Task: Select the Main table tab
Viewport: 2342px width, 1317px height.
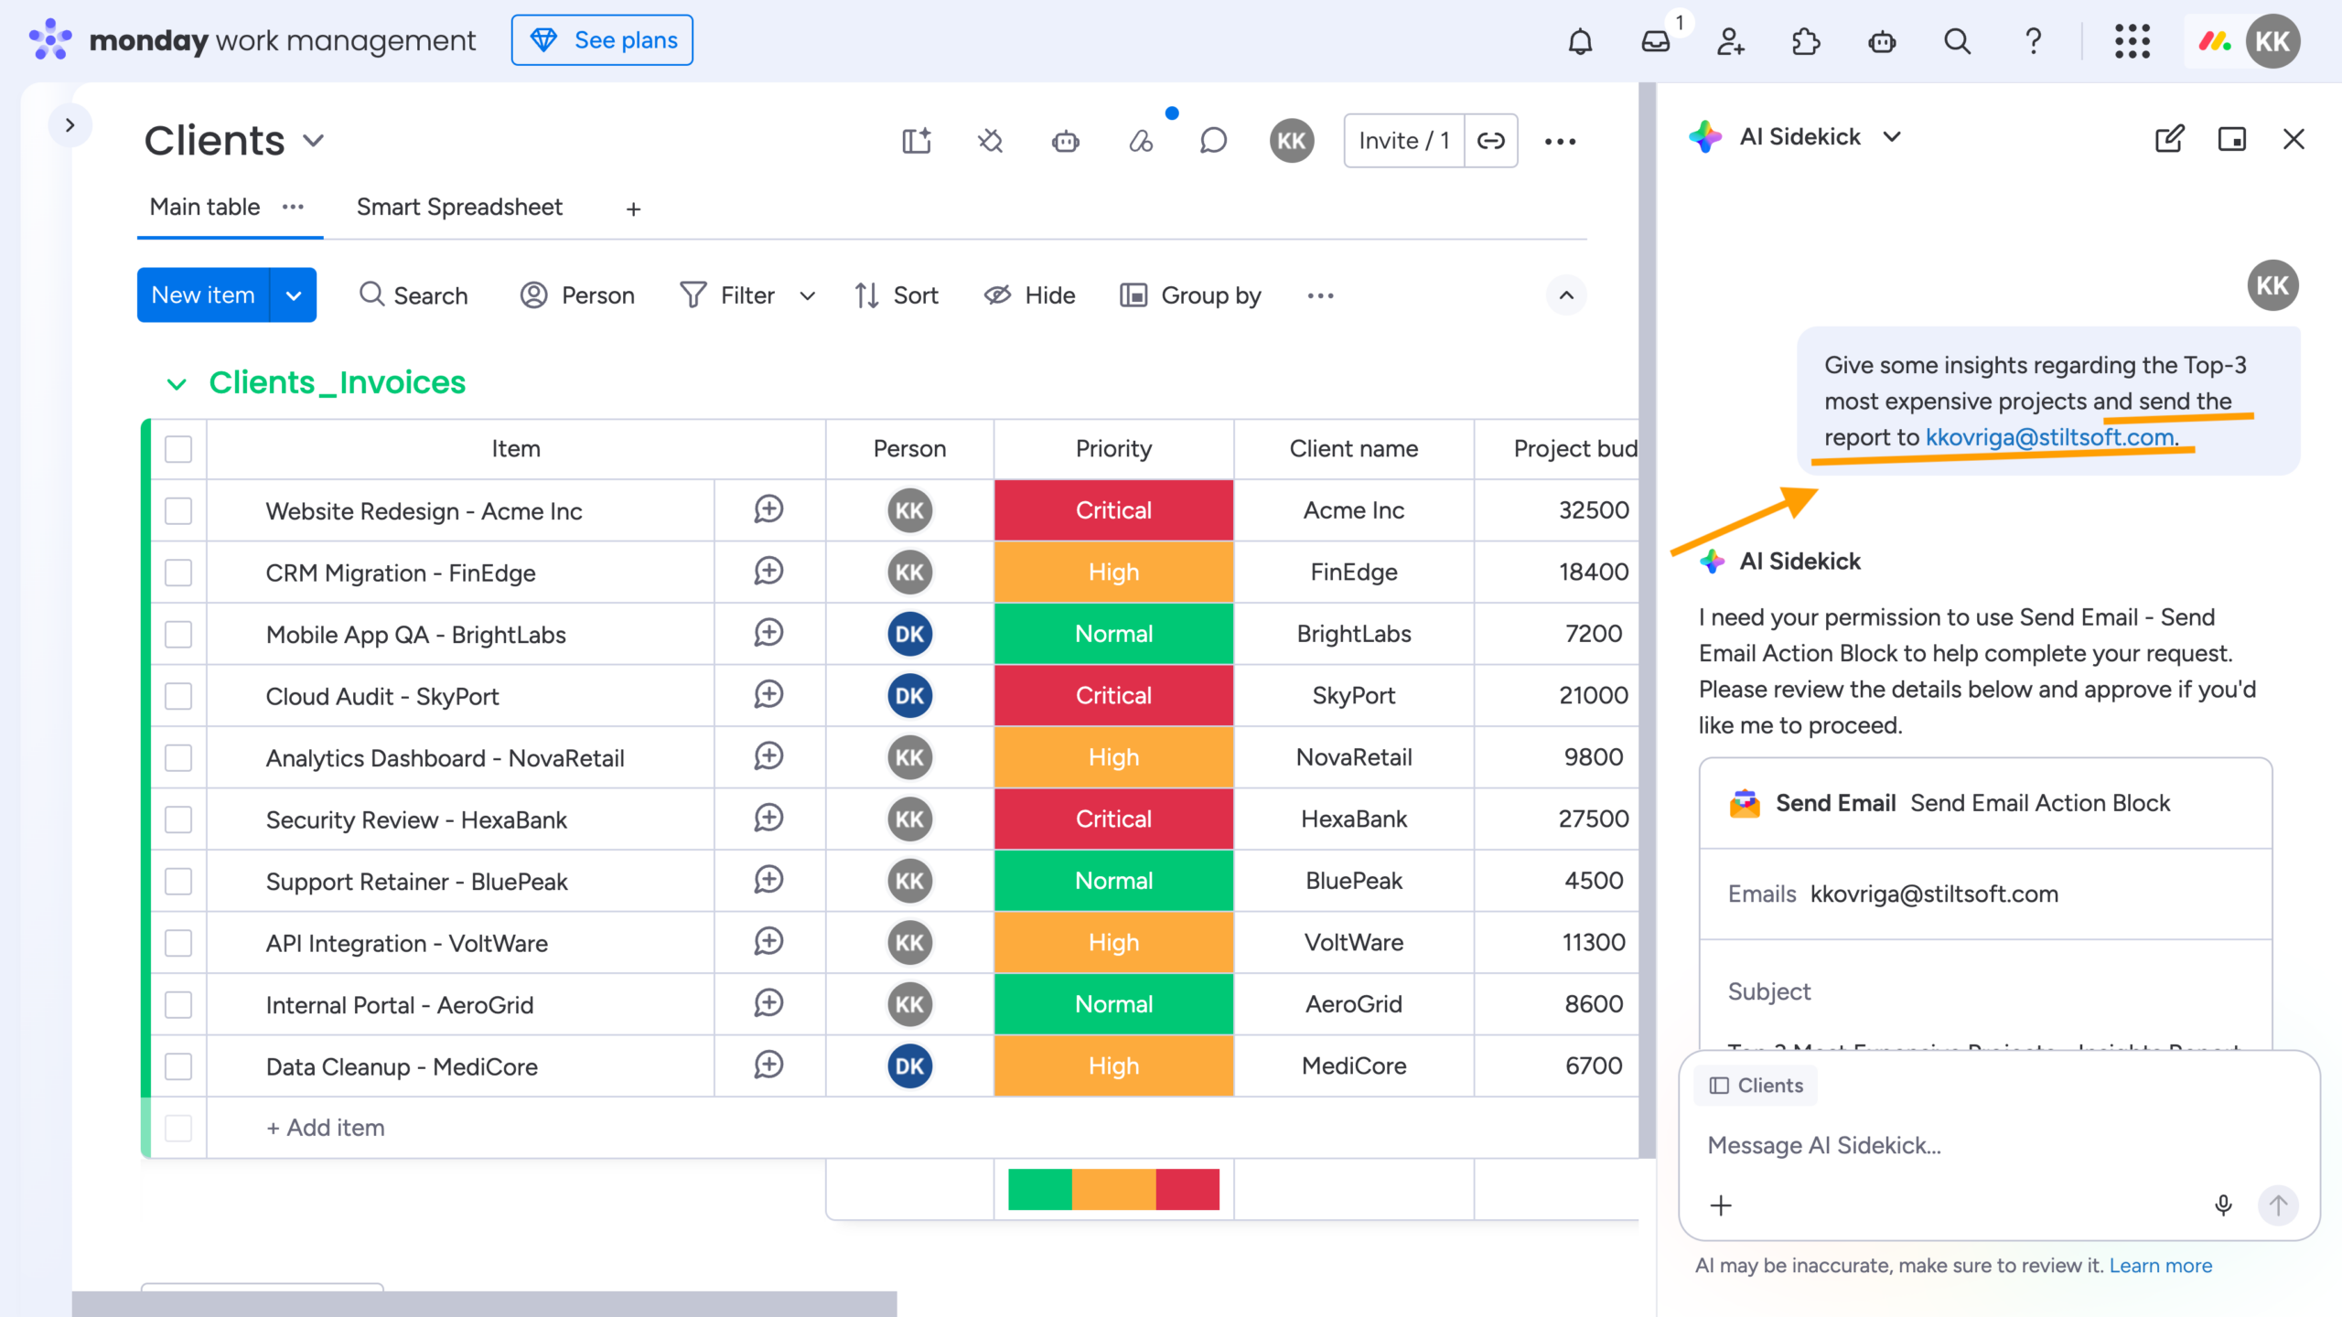Action: click(x=205, y=208)
